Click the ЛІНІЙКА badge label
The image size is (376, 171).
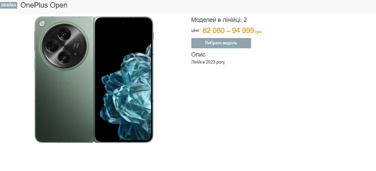pos(9,5)
